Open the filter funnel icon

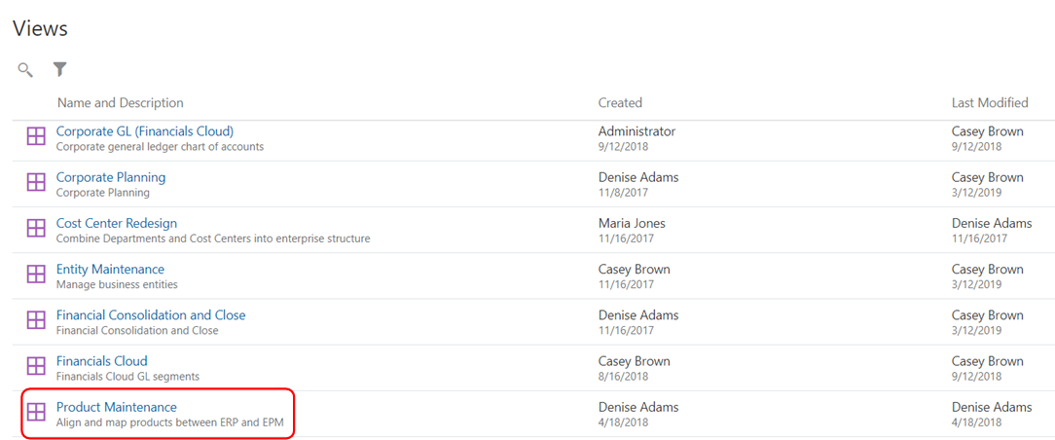[60, 69]
